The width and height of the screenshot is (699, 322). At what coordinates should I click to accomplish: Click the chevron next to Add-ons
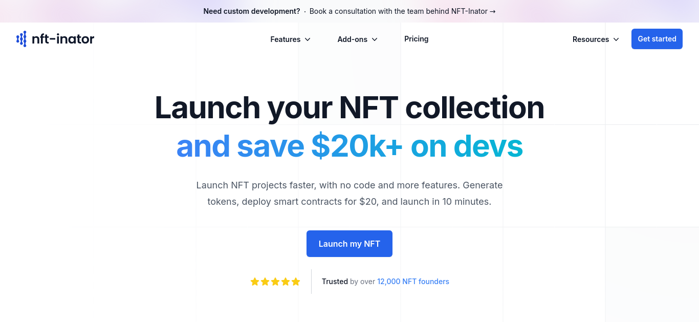375,39
